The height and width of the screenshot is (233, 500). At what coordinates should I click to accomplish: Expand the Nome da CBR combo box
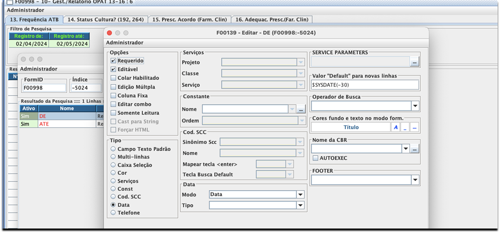tap(406, 149)
